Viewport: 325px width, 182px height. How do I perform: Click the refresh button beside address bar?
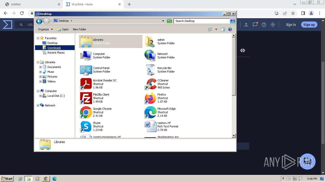click(x=169, y=21)
